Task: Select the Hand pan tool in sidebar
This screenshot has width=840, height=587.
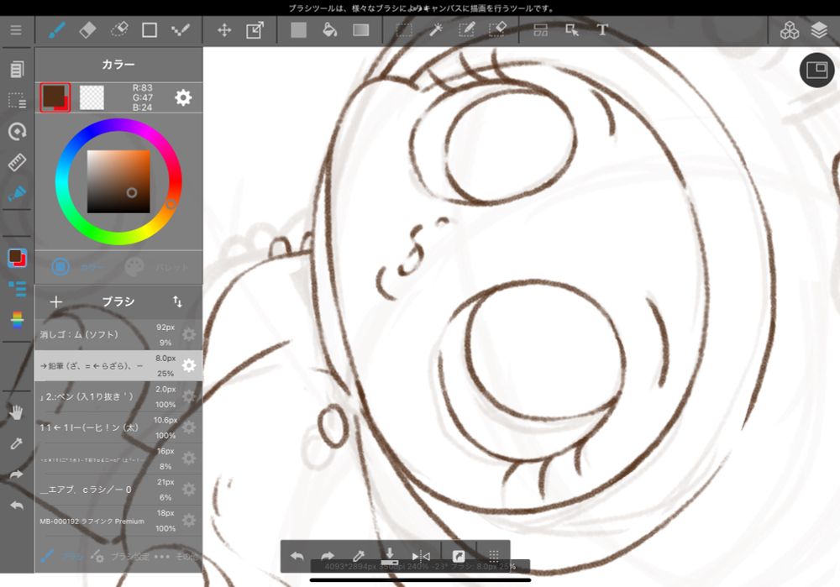Action: click(x=17, y=412)
